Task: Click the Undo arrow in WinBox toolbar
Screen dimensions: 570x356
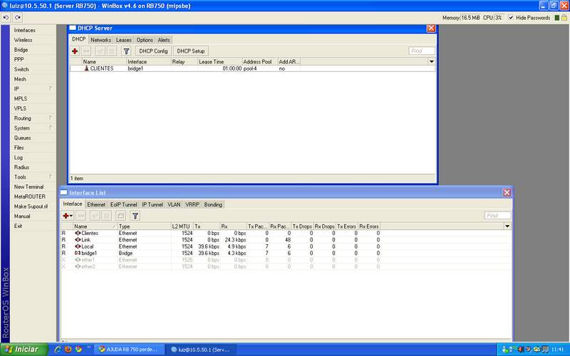Action: (x=6, y=17)
